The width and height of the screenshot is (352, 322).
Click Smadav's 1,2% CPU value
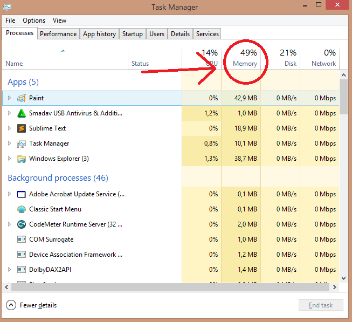(x=211, y=113)
